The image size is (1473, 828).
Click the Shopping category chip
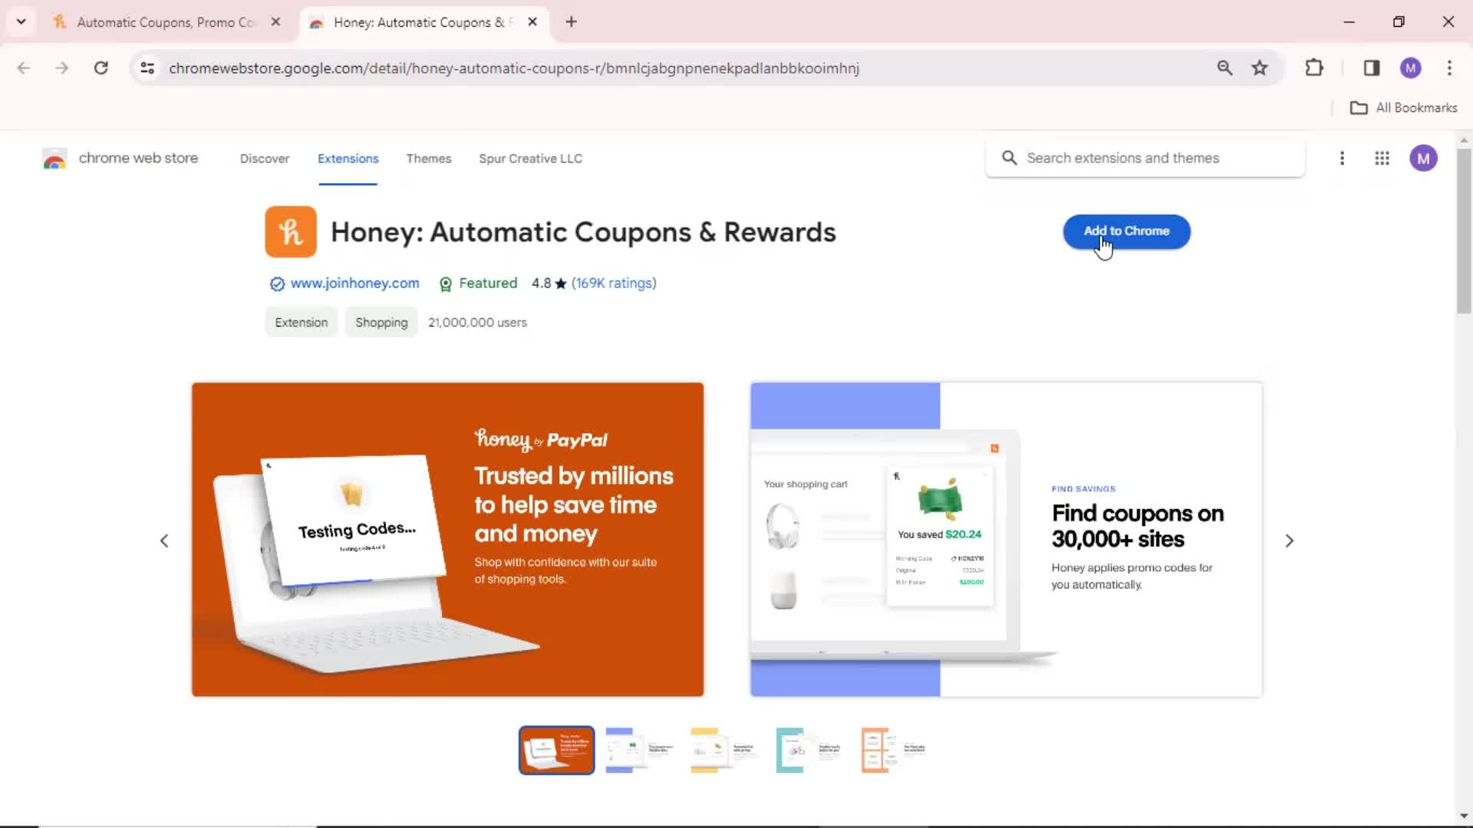click(381, 323)
